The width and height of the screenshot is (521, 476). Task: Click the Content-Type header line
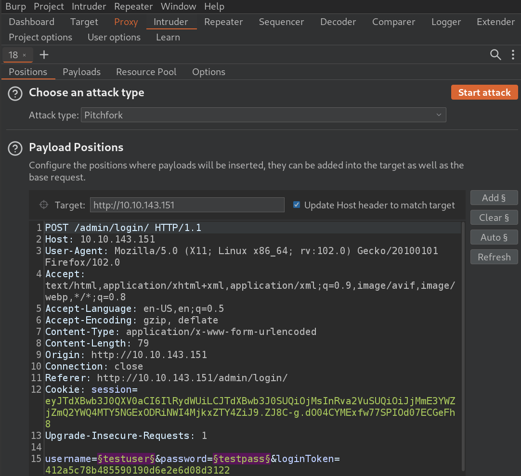click(x=181, y=332)
